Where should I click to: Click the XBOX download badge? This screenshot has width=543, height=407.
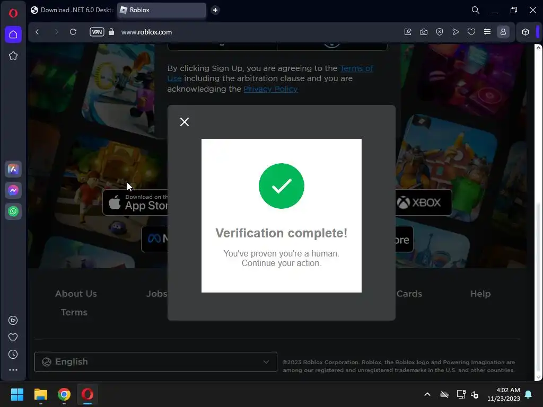coord(423,202)
